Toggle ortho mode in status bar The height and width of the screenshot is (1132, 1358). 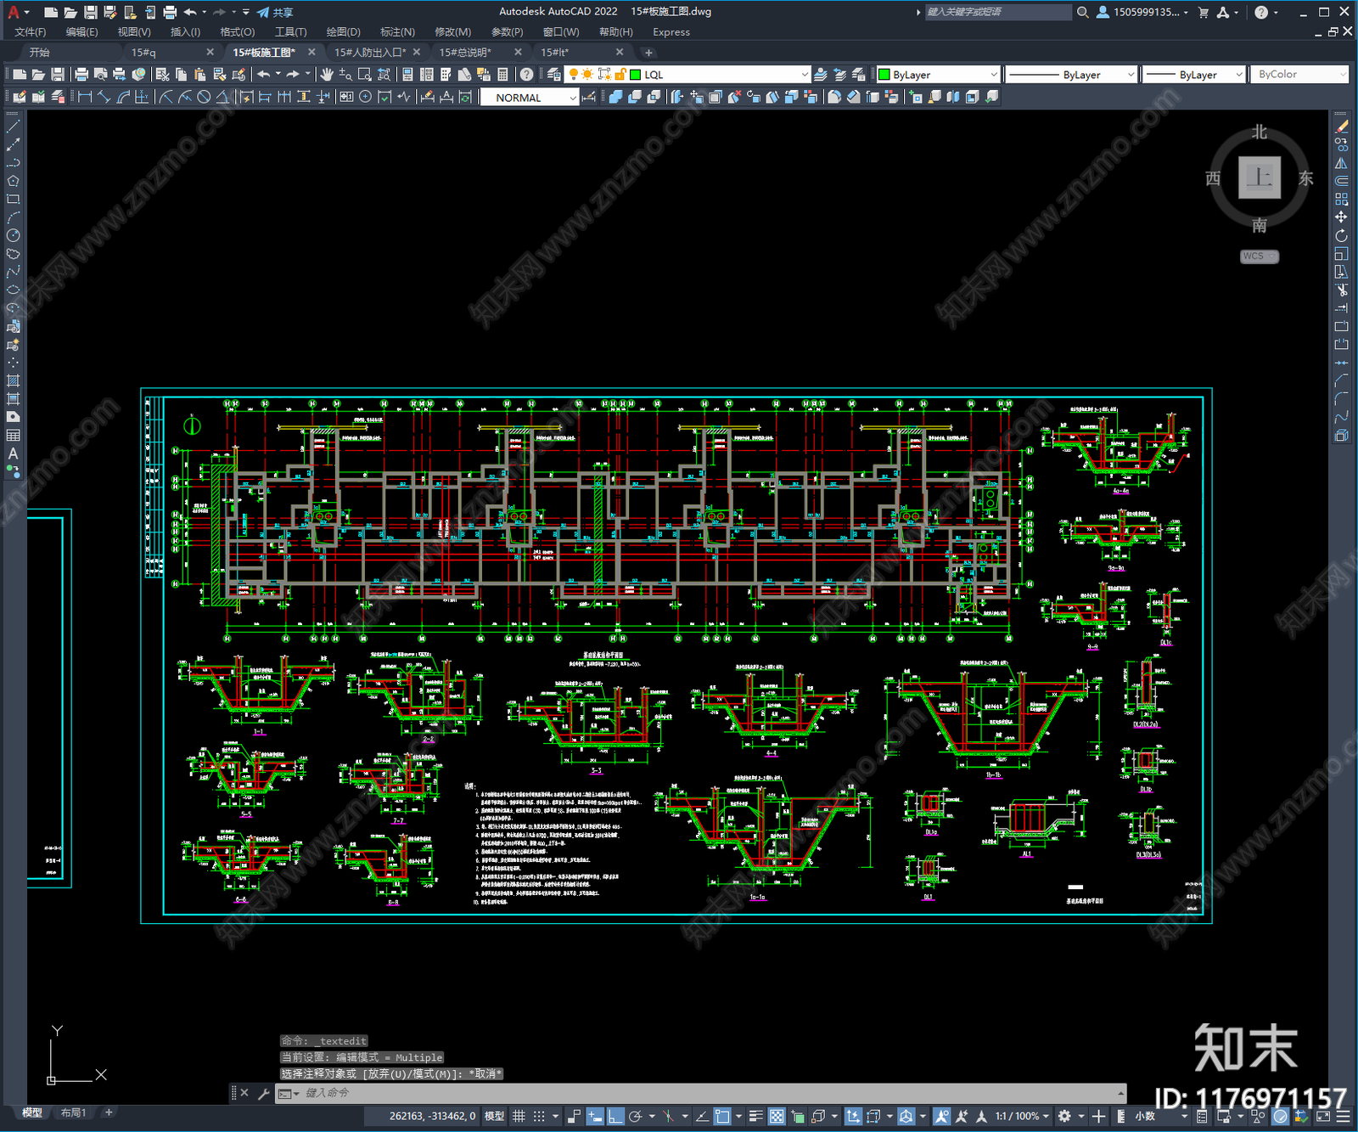(615, 1116)
